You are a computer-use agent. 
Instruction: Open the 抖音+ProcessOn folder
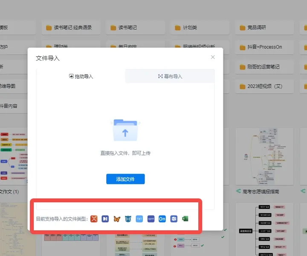click(264, 47)
